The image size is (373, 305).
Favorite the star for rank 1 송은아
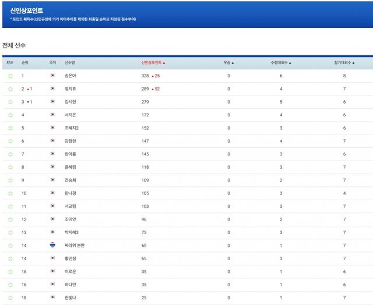[10, 76]
